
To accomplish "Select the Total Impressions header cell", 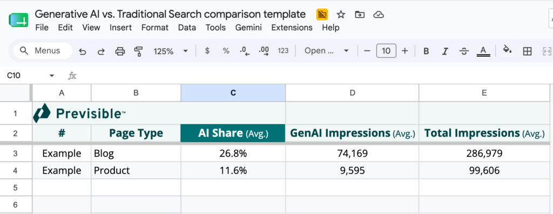I will 484,133.
